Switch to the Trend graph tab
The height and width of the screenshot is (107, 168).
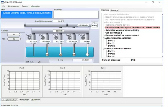point(24,100)
